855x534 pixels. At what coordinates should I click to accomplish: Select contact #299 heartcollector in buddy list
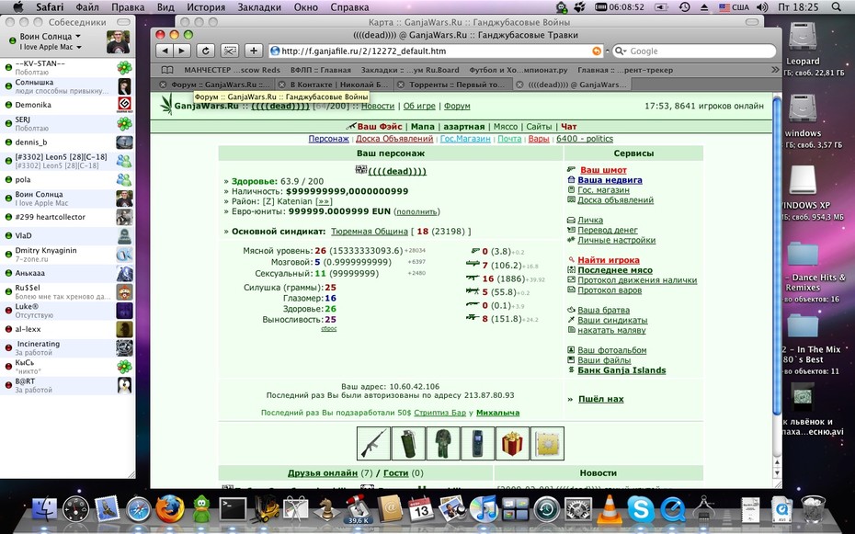(x=67, y=217)
